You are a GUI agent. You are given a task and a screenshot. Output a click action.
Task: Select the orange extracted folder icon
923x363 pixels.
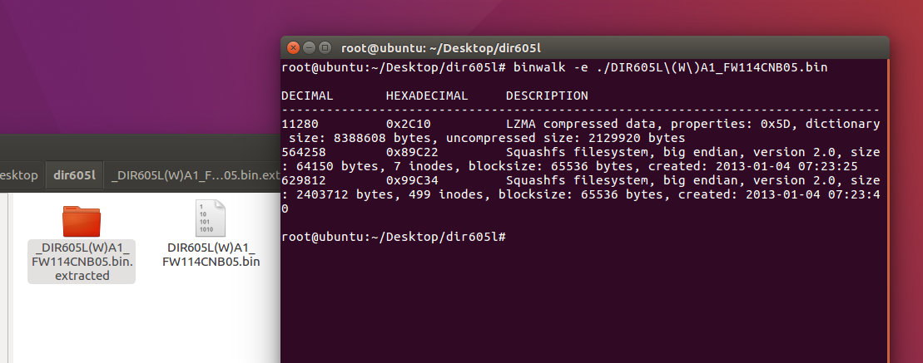pyautogui.click(x=82, y=221)
